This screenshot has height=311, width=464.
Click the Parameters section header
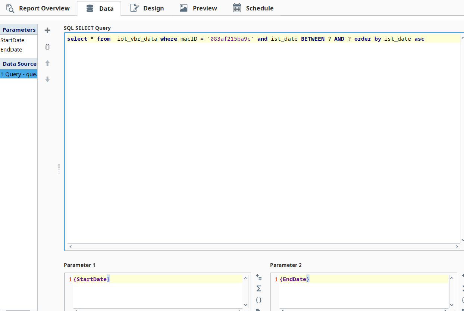[x=19, y=30]
